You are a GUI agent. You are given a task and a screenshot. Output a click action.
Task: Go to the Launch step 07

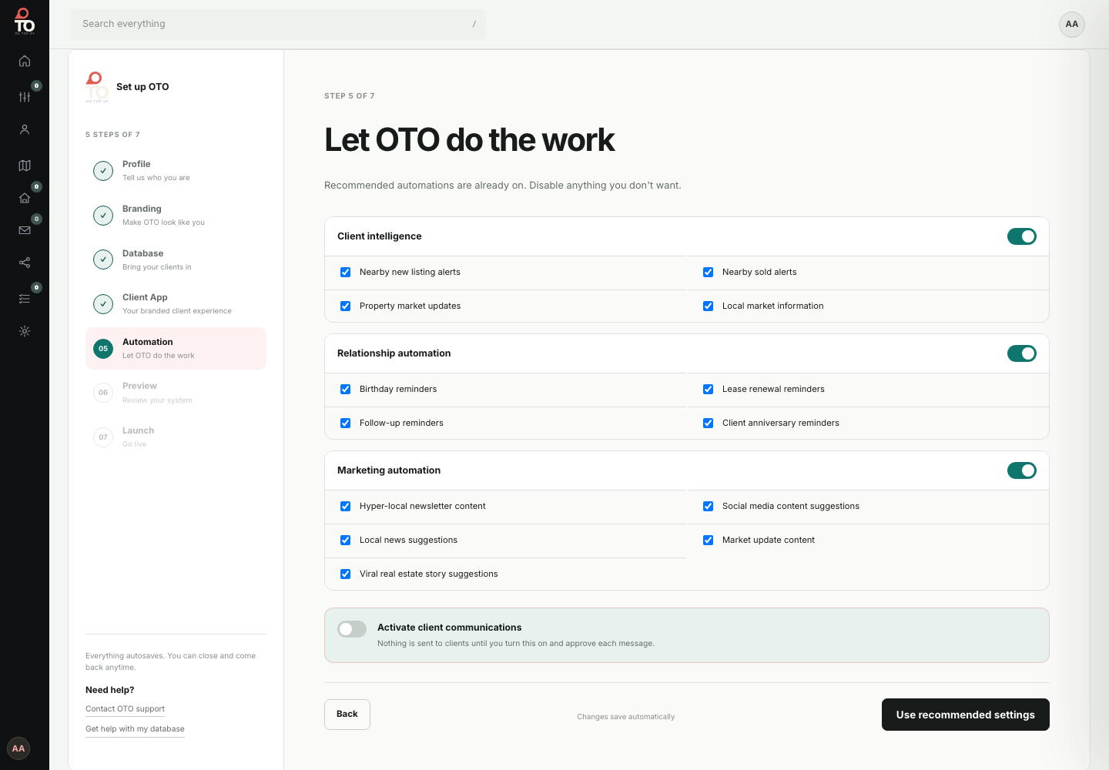[x=176, y=437]
